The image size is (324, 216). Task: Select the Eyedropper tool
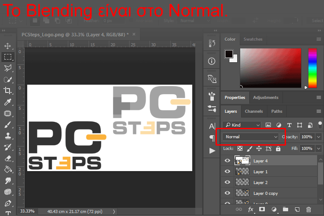point(8,102)
